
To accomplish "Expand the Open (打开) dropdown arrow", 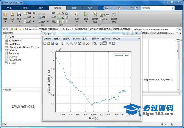I will 12,22.
